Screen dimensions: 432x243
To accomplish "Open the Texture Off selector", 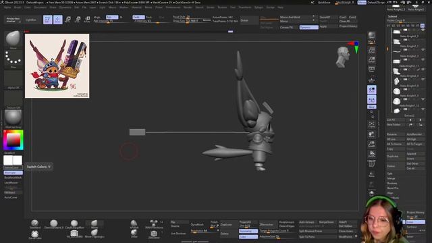I will coord(13,100).
